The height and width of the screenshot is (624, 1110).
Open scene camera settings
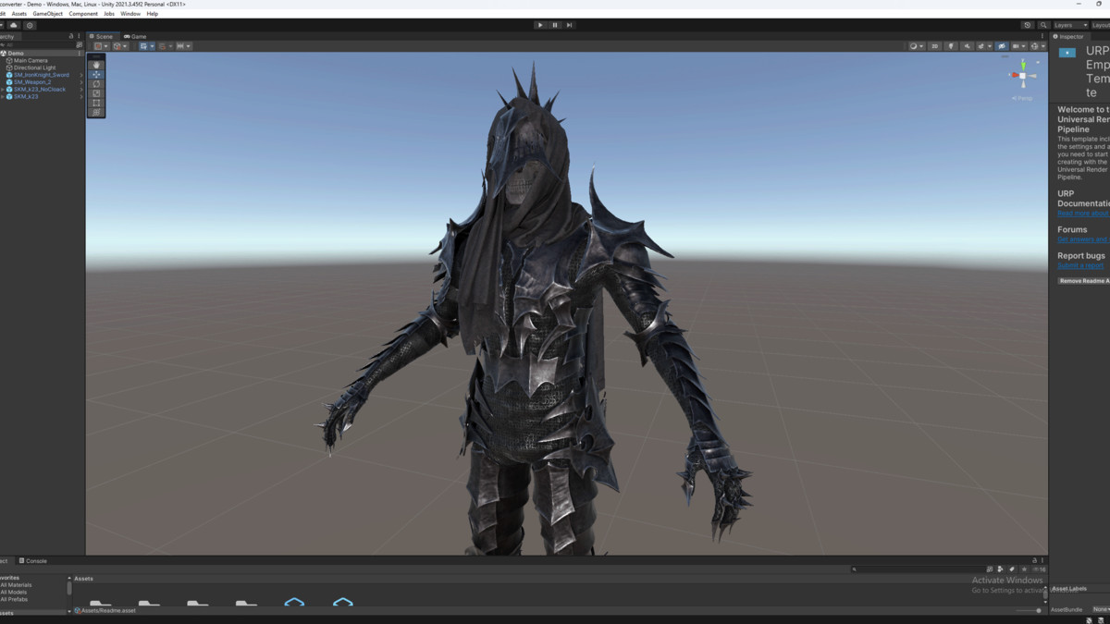(1018, 46)
